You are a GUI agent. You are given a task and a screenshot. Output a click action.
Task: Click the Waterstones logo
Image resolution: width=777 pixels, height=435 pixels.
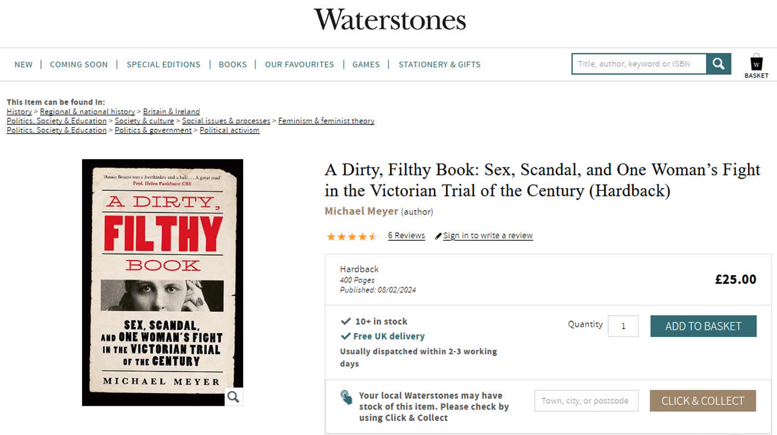tap(390, 20)
